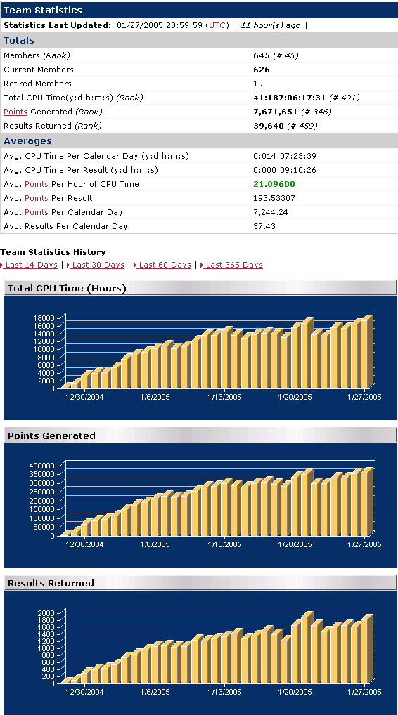Click the Totals section header

(x=199, y=40)
